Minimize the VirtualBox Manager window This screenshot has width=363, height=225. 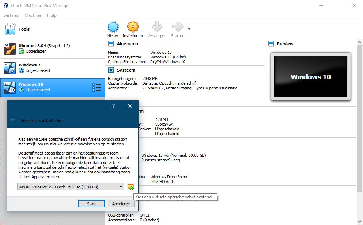[x=321, y=5]
